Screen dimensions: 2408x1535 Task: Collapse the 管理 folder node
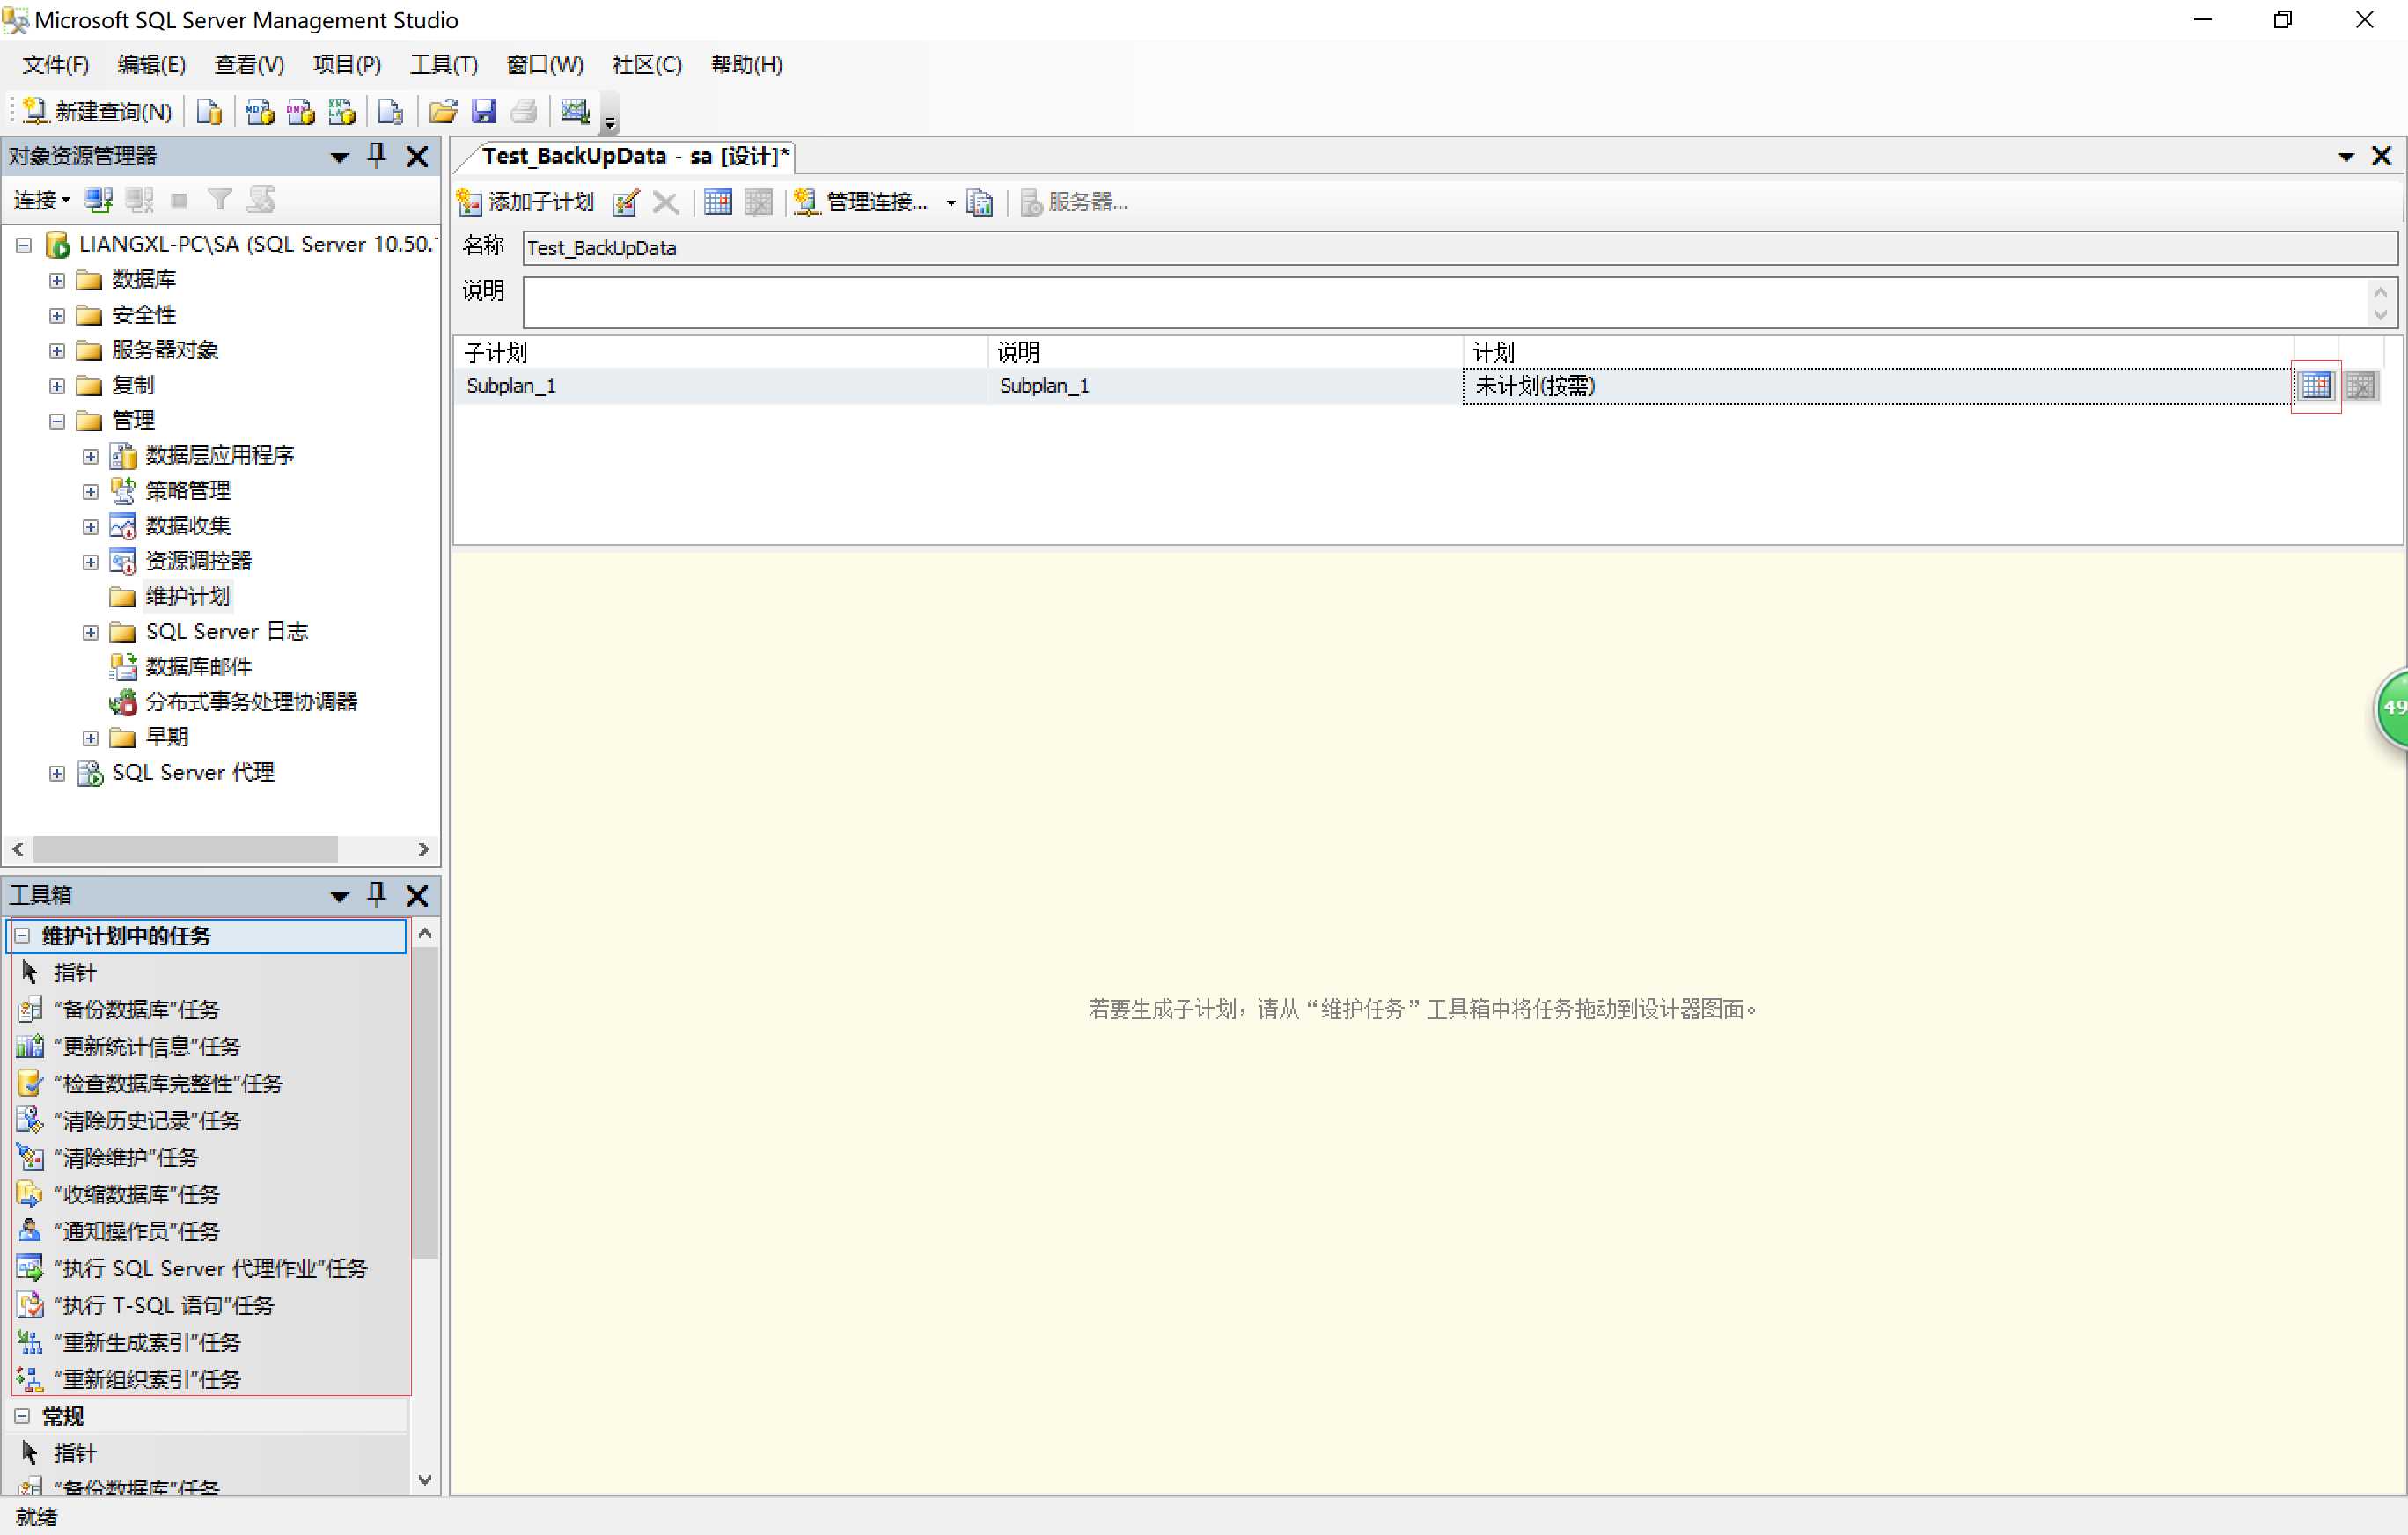click(57, 421)
